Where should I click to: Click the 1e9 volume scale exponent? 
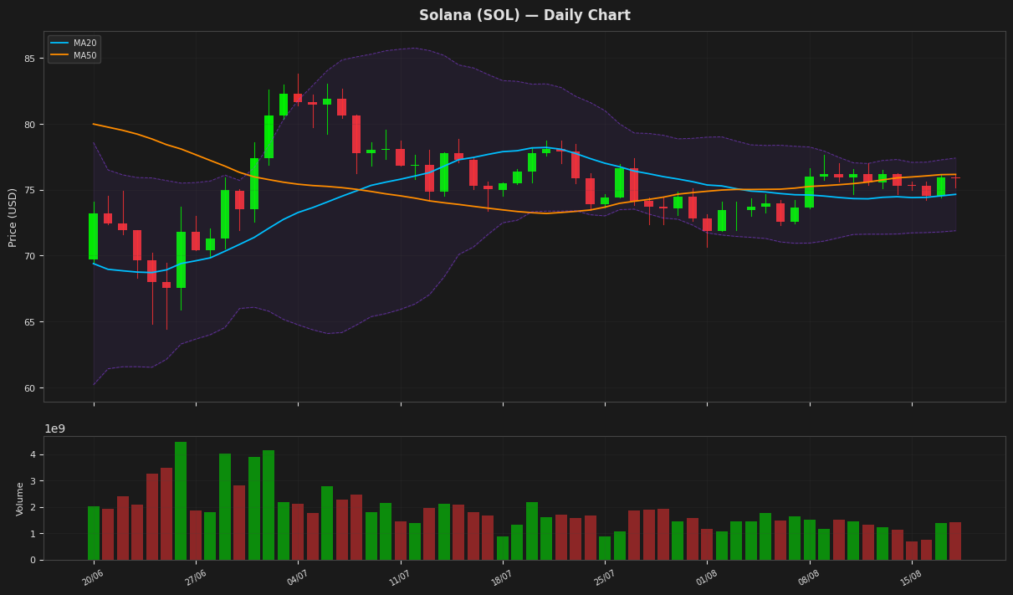click(x=54, y=429)
